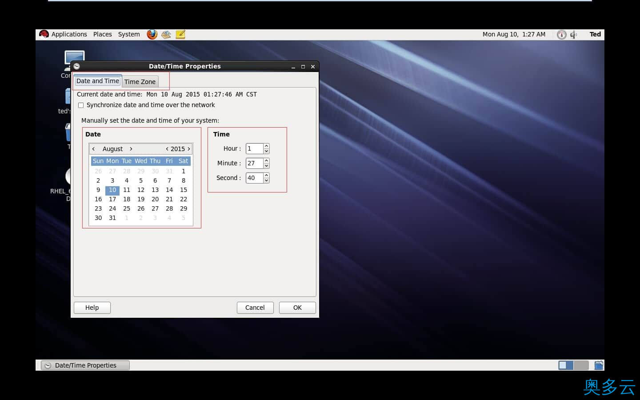This screenshot has height=400, width=640.
Task: Open the Applications menu
Action: 69,34
